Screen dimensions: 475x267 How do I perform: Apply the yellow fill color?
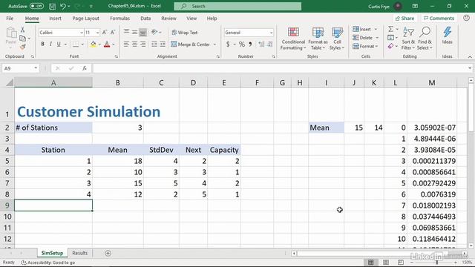(94, 44)
